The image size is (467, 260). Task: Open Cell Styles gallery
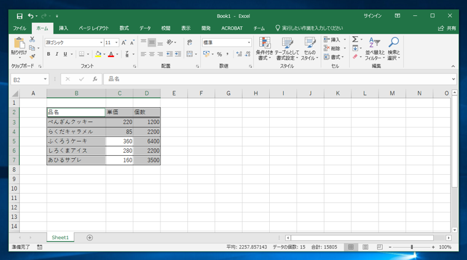click(x=310, y=48)
